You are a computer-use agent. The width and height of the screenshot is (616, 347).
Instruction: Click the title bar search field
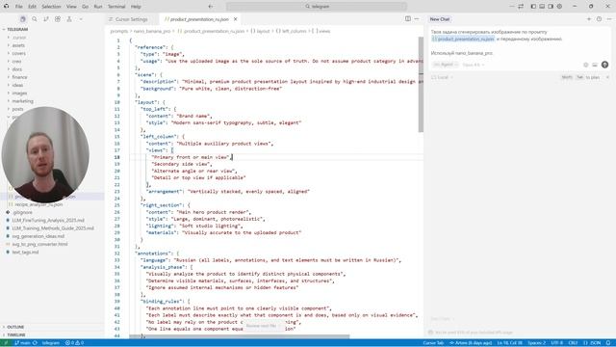tap(317, 7)
